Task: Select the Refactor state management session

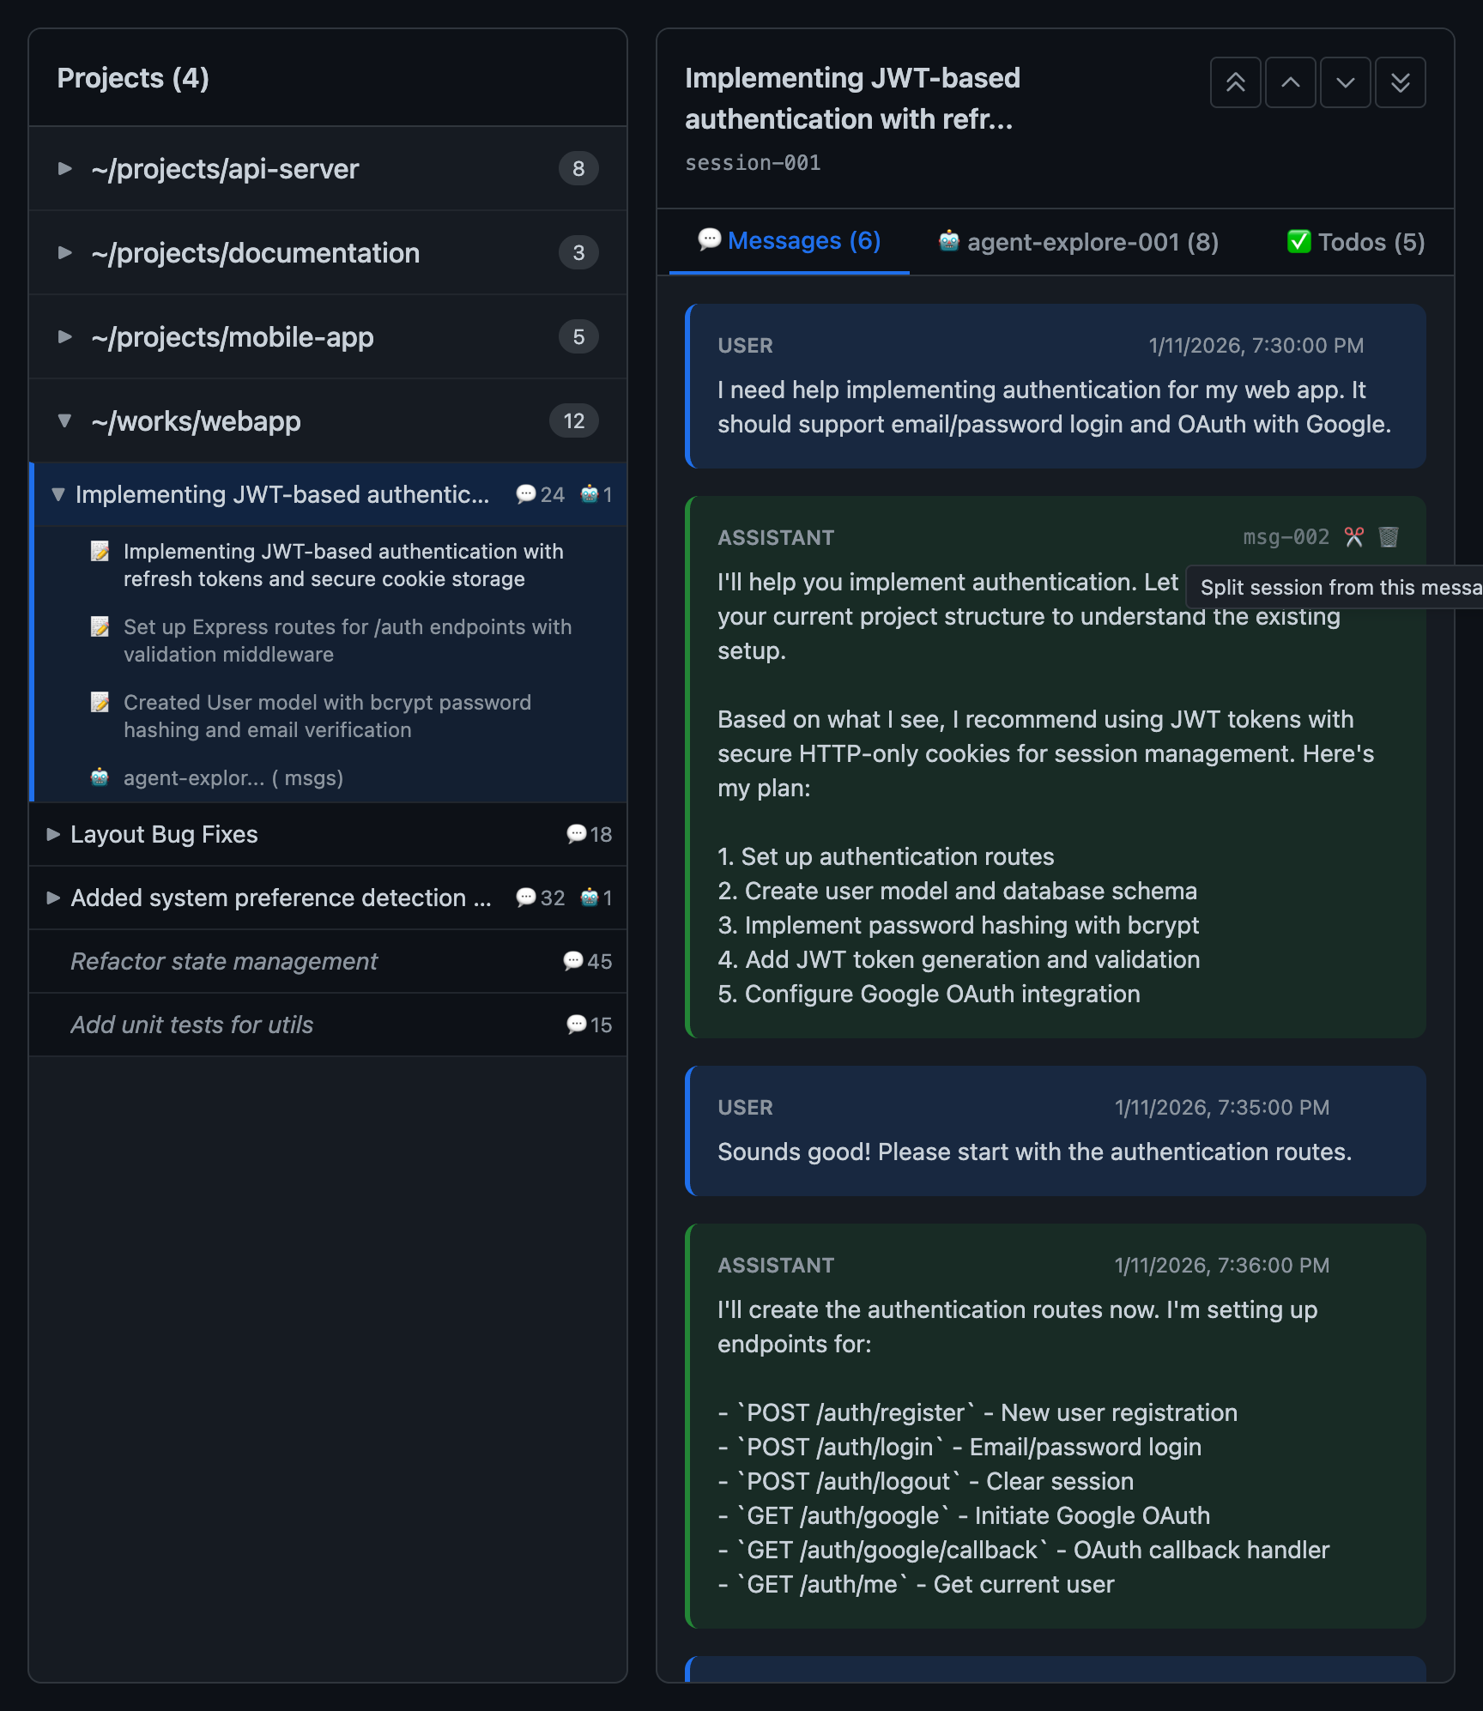Action: (x=224, y=961)
